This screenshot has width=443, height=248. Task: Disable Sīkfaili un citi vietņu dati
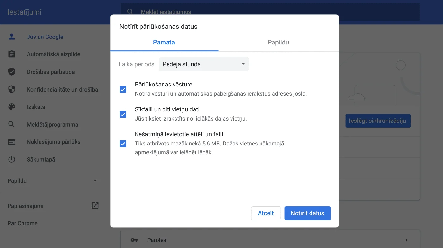tap(123, 114)
